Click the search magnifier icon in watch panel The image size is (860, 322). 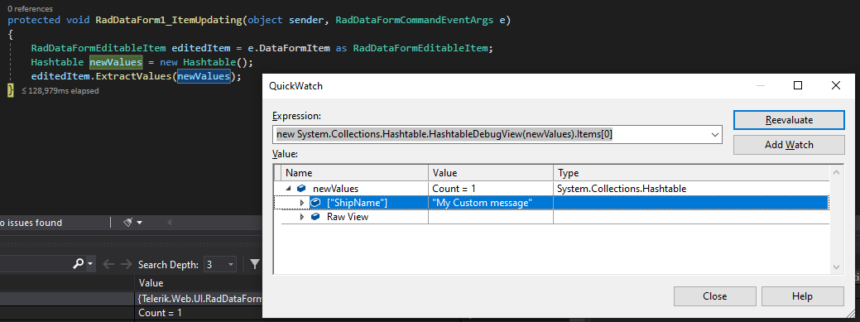(x=79, y=264)
